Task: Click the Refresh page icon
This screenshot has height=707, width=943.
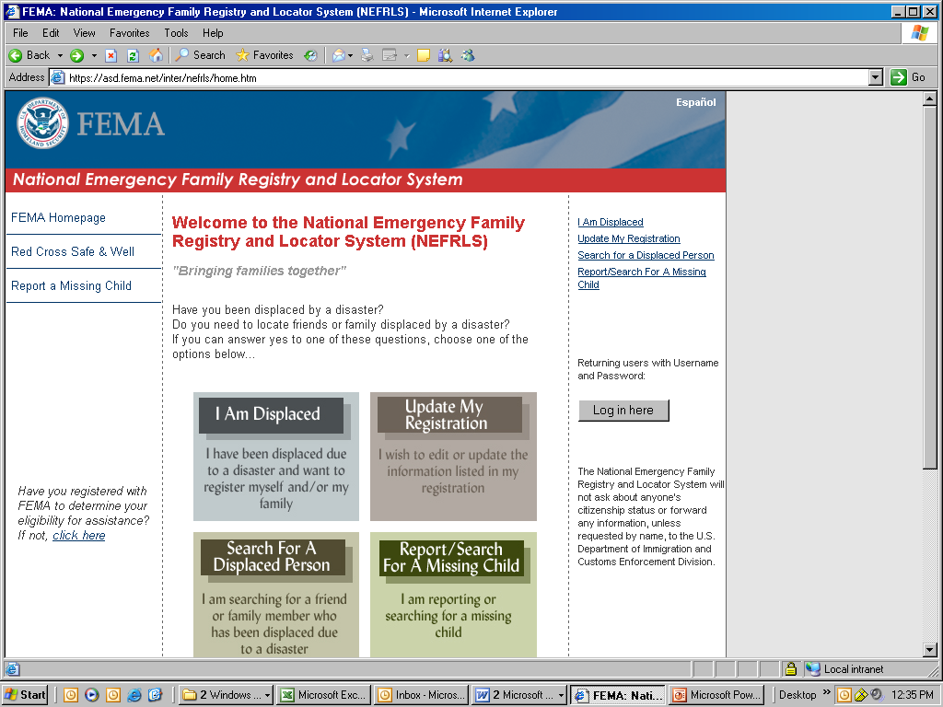Action: 133,56
